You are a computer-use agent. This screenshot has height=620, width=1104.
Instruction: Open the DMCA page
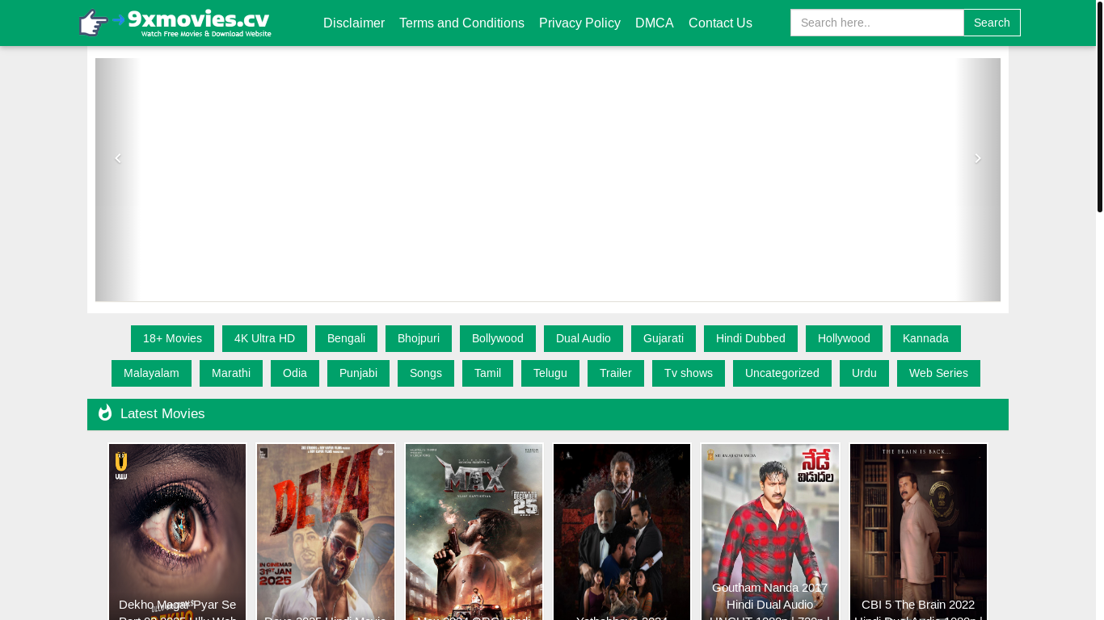click(x=654, y=23)
